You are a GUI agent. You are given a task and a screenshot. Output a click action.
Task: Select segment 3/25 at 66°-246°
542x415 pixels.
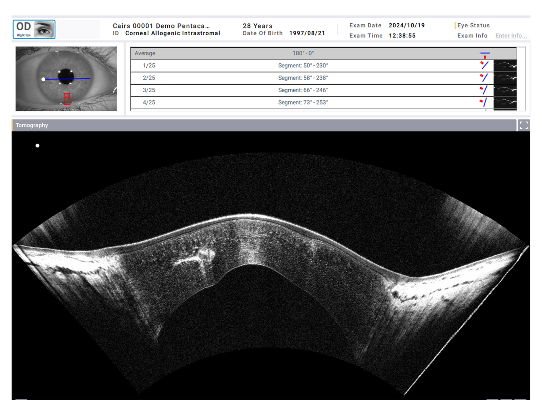(x=303, y=90)
